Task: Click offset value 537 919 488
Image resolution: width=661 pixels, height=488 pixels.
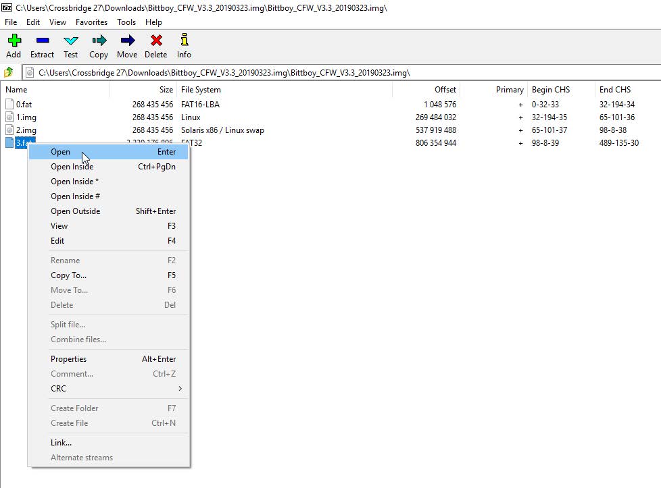Action: (x=436, y=130)
